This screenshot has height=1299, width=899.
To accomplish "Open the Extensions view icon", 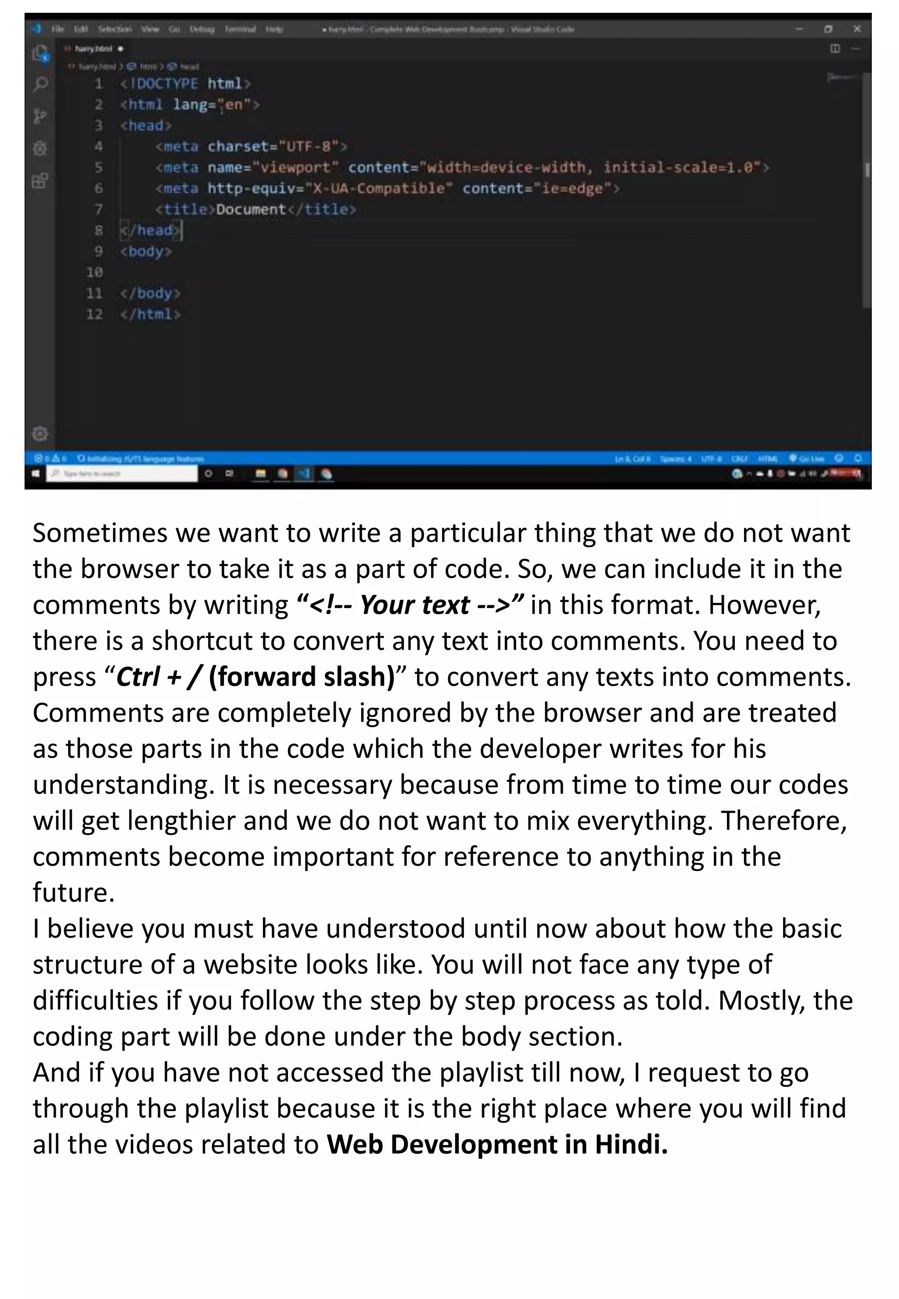I will pyautogui.click(x=40, y=181).
